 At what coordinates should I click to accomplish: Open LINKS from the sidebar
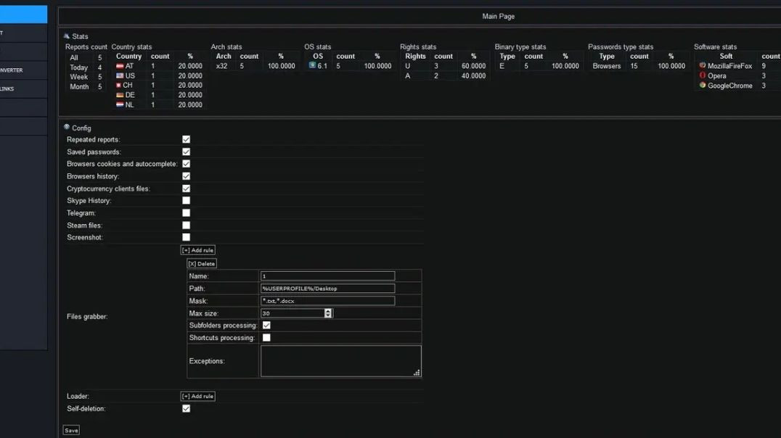tap(22, 88)
